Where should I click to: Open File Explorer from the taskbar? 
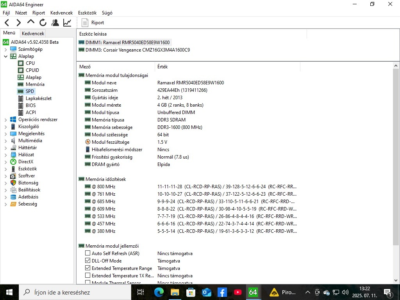tap(175, 292)
